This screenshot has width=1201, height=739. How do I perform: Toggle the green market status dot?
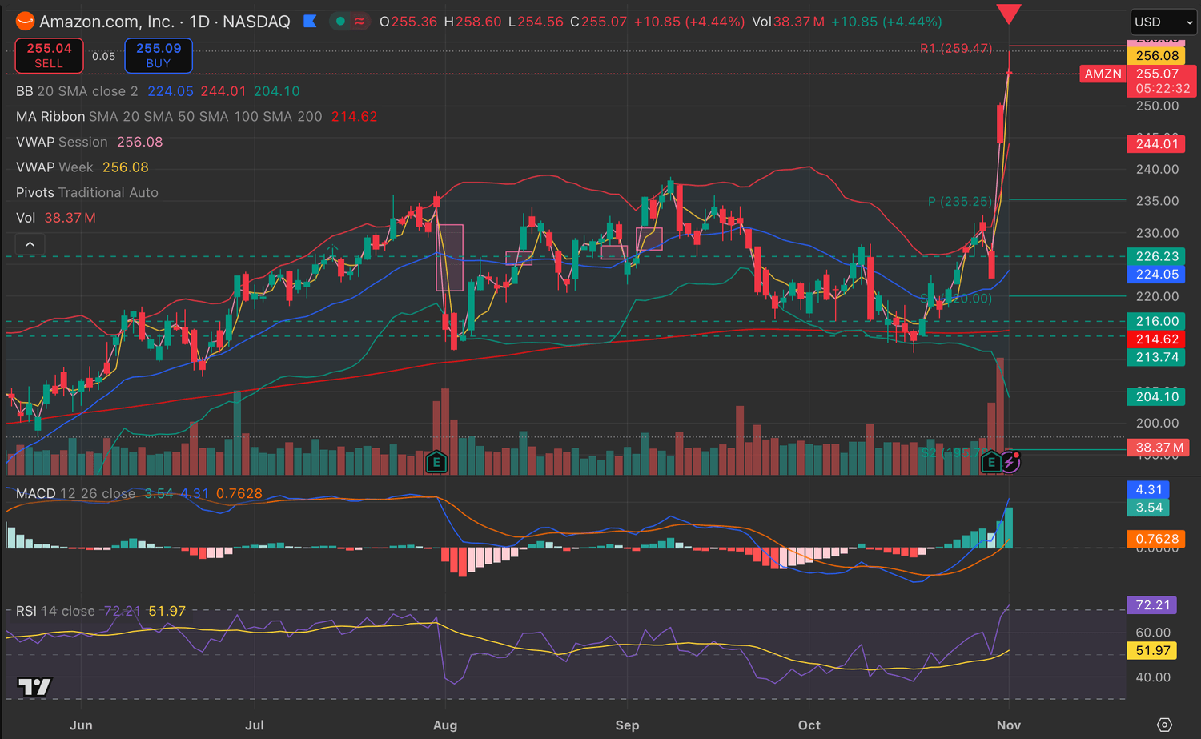[x=340, y=22]
